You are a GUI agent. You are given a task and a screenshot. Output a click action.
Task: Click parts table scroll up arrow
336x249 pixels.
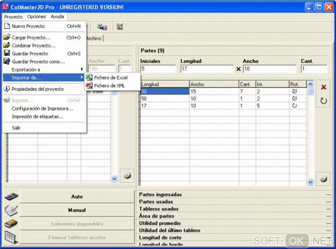tap(310, 84)
